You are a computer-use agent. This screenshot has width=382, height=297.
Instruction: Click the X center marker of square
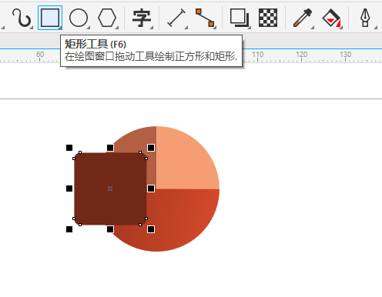coord(110,189)
